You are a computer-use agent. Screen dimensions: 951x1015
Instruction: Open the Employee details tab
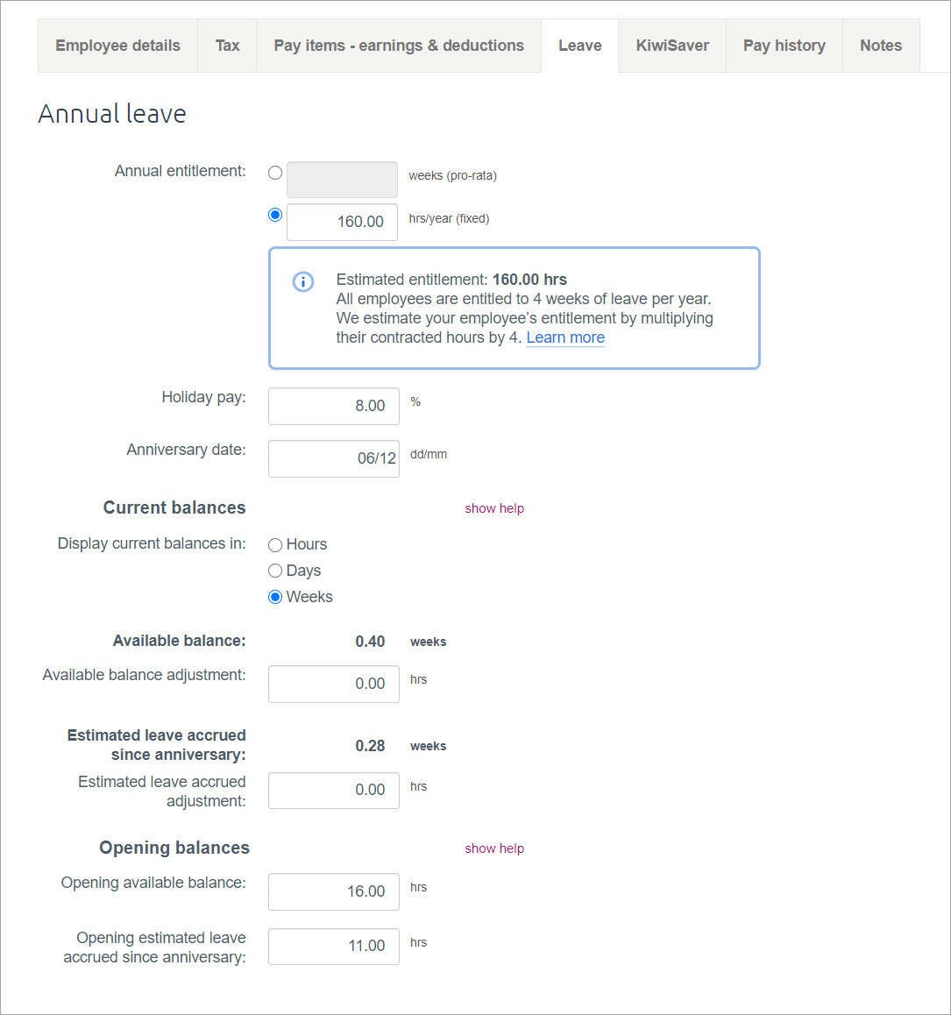117,46
